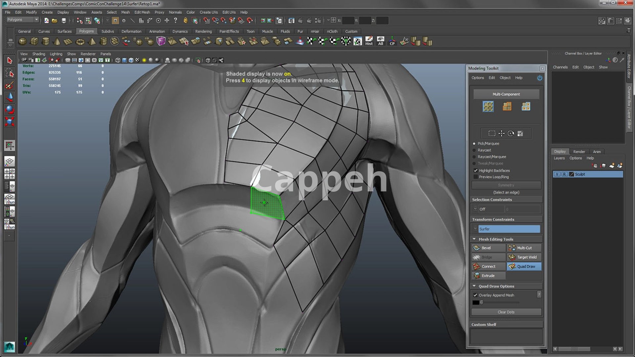Select the polygon sphere shelf icon
635x357 pixels.
[x=22, y=42]
